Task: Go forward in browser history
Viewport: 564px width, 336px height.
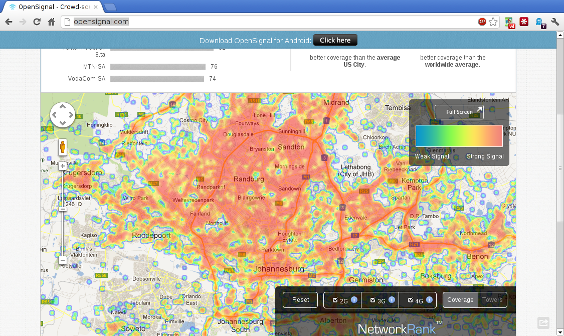Action: coord(23,22)
